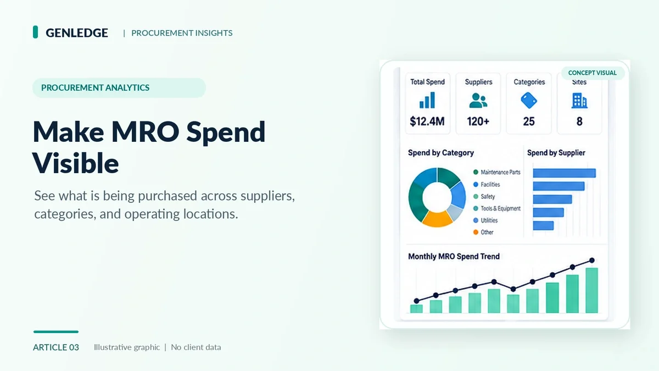Click the Suppliers card title
659x371 pixels.
coord(478,82)
